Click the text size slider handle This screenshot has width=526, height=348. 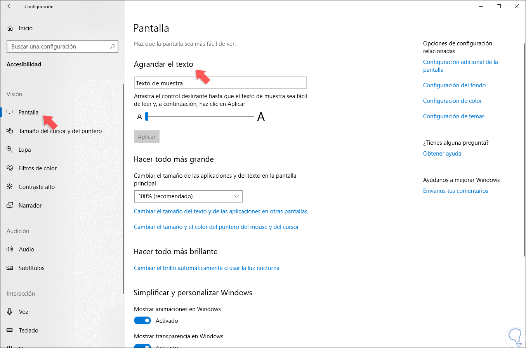click(147, 116)
